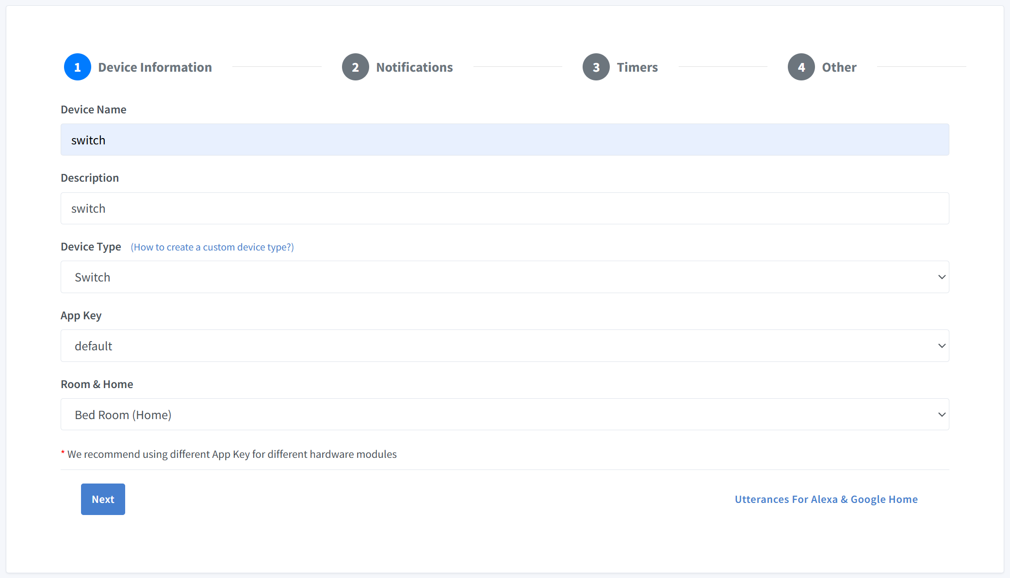
Task: Switch to the Other step
Action: point(838,67)
